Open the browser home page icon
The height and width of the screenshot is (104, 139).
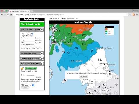(11, 14)
